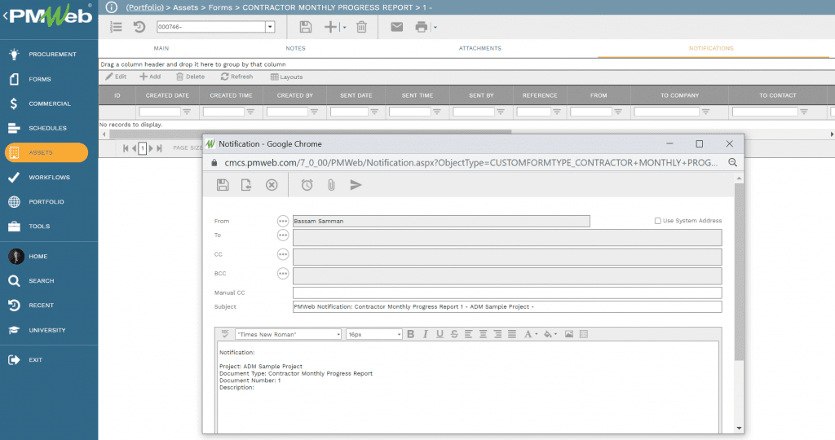835x440 pixels.
Task: Open text color dropdown in editor
Action: [x=537, y=334]
